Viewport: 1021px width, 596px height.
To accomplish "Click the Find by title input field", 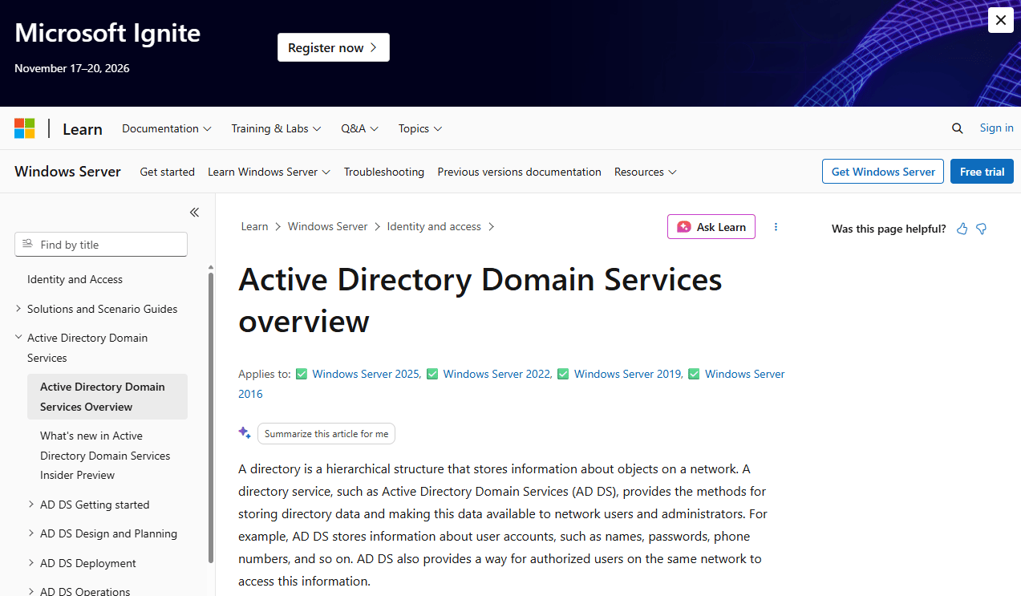I will [x=101, y=245].
